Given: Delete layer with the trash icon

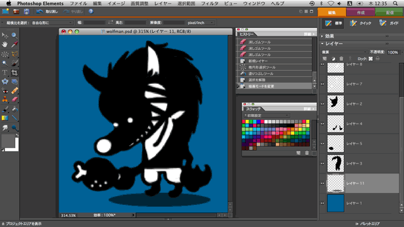Looking at the screenshot, I should tap(342, 59).
